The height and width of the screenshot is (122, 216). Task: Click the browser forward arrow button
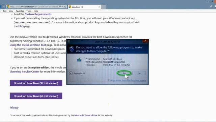pyautogui.click(x=3, y=7)
